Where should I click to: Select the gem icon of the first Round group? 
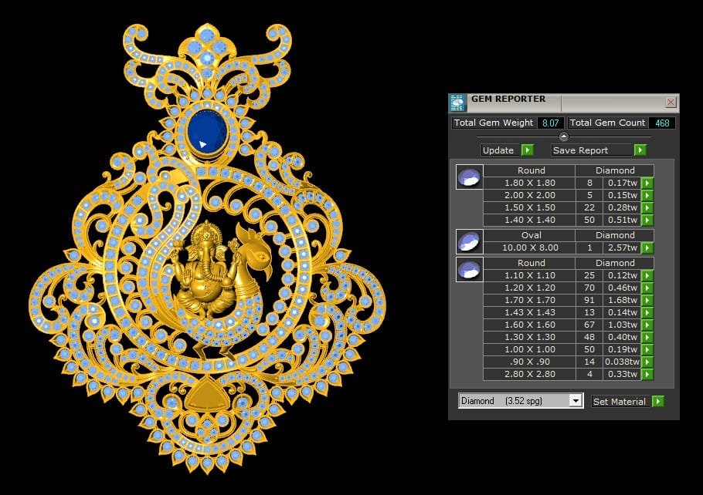click(x=469, y=177)
